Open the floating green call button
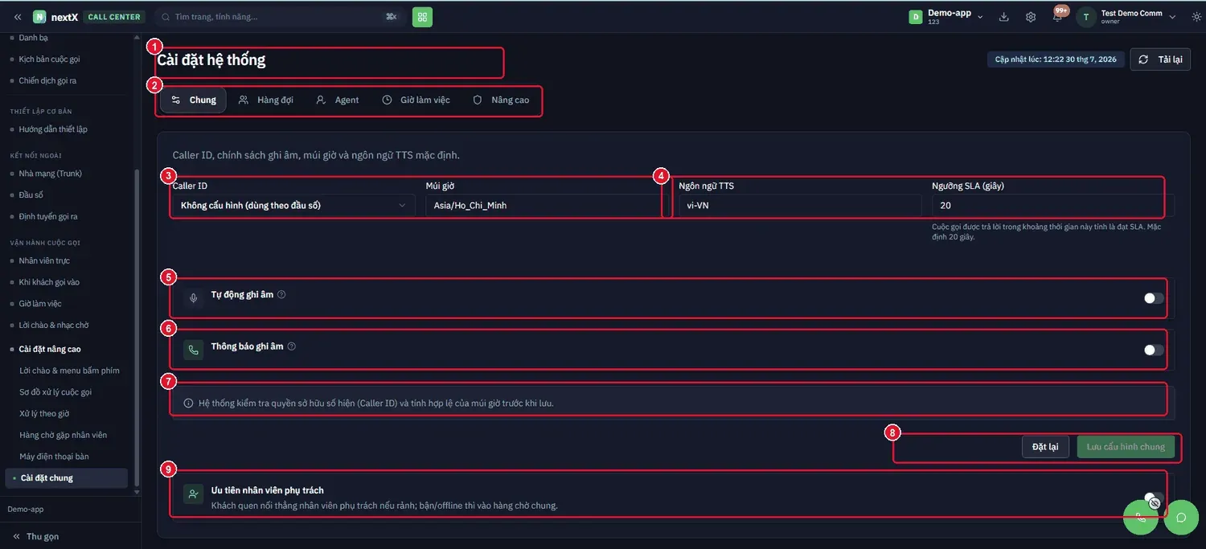Image resolution: width=1206 pixels, height=549 pixels. click(1141, 518)
